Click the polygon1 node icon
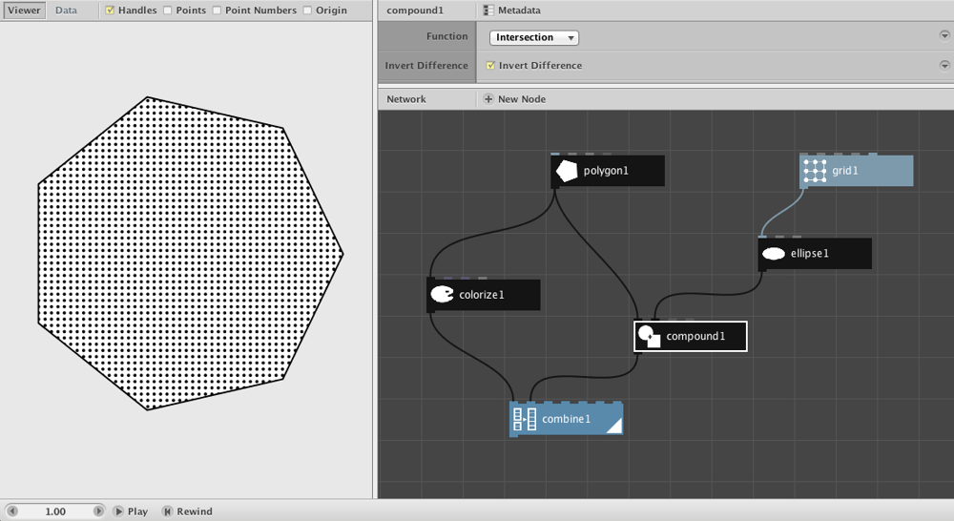Screen dimensions: 954x521 click(x=567, y=171)
